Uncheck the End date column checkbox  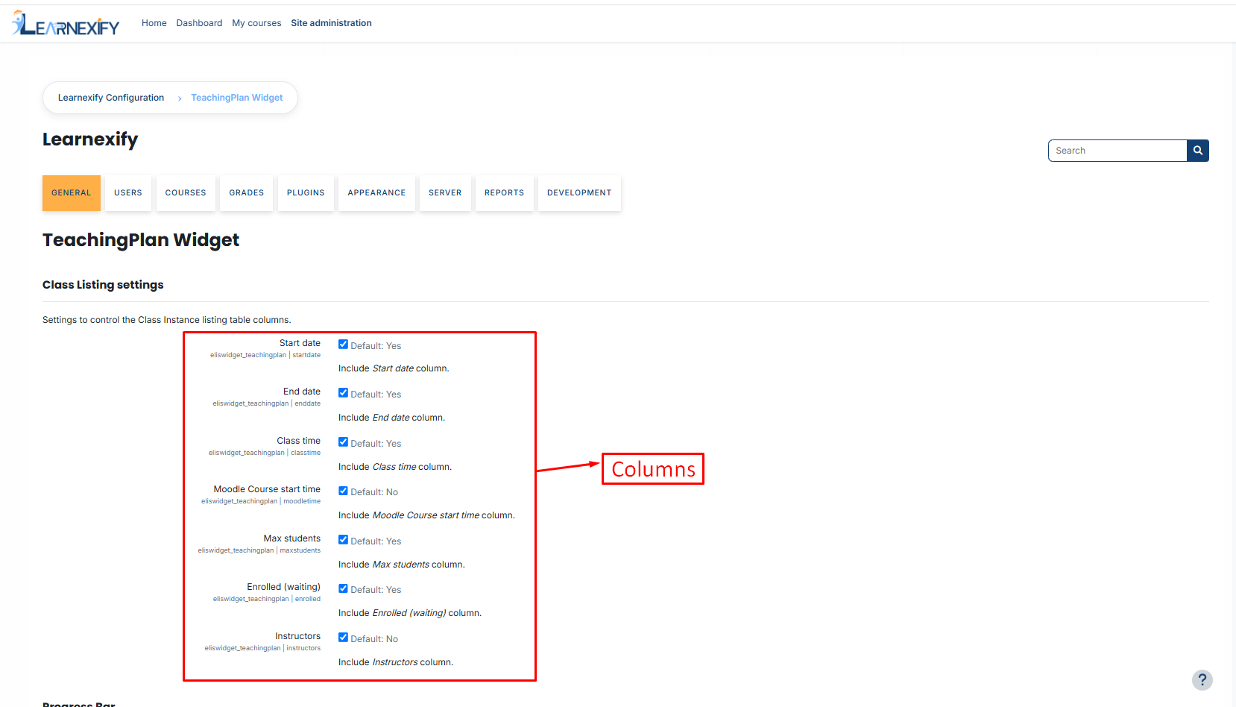[343, 393]
